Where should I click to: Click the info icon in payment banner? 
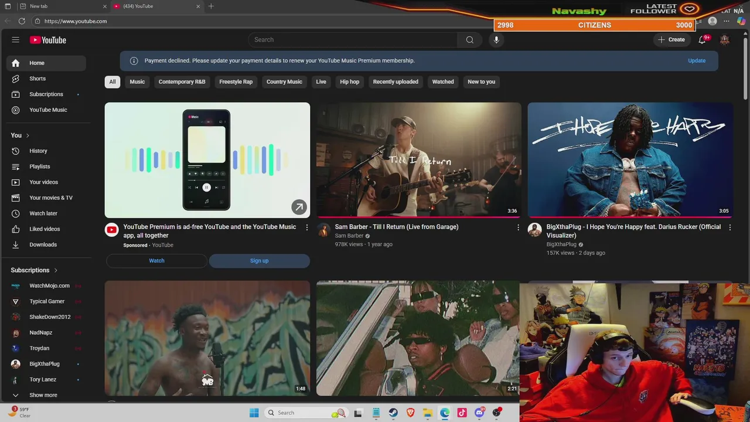pos(134,60)
